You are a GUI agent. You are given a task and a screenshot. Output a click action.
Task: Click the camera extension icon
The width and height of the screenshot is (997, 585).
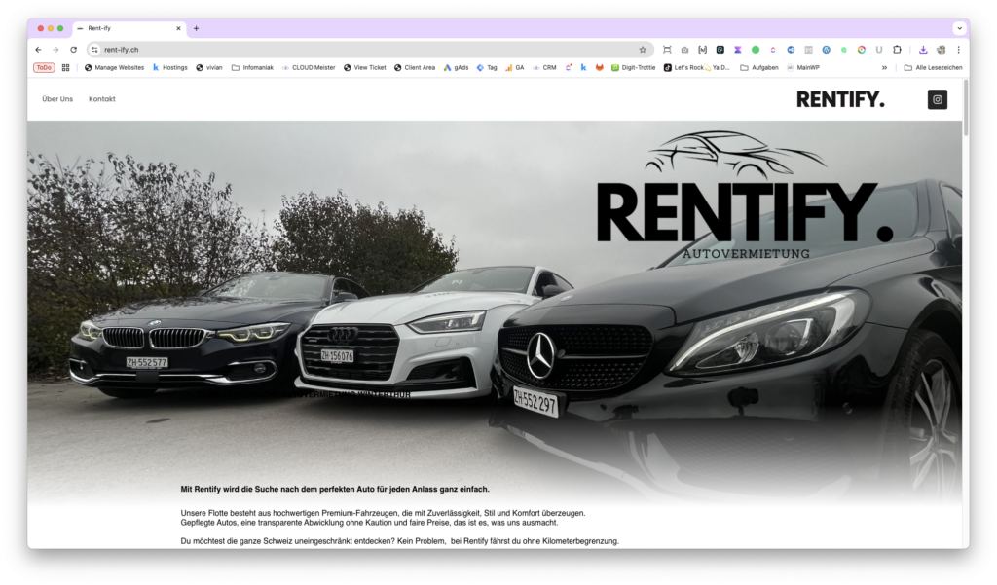point(684,50)
